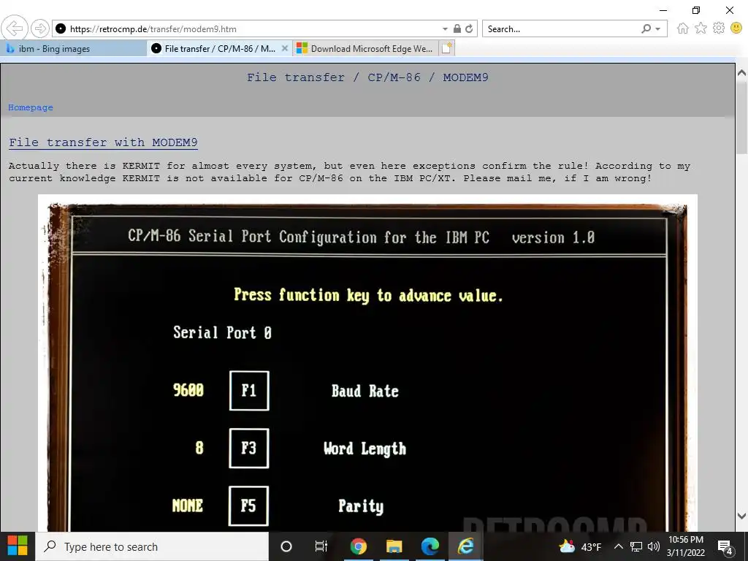Open Task View icon
The height and width of the screenshot is (561, 748).
(321, 546)
